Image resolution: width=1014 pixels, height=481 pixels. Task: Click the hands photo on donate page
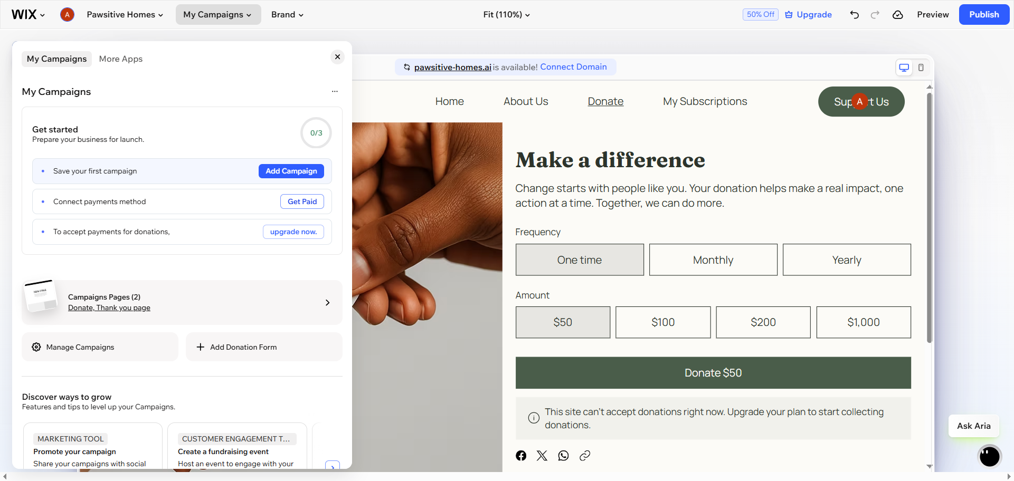(x=427, y=297)
